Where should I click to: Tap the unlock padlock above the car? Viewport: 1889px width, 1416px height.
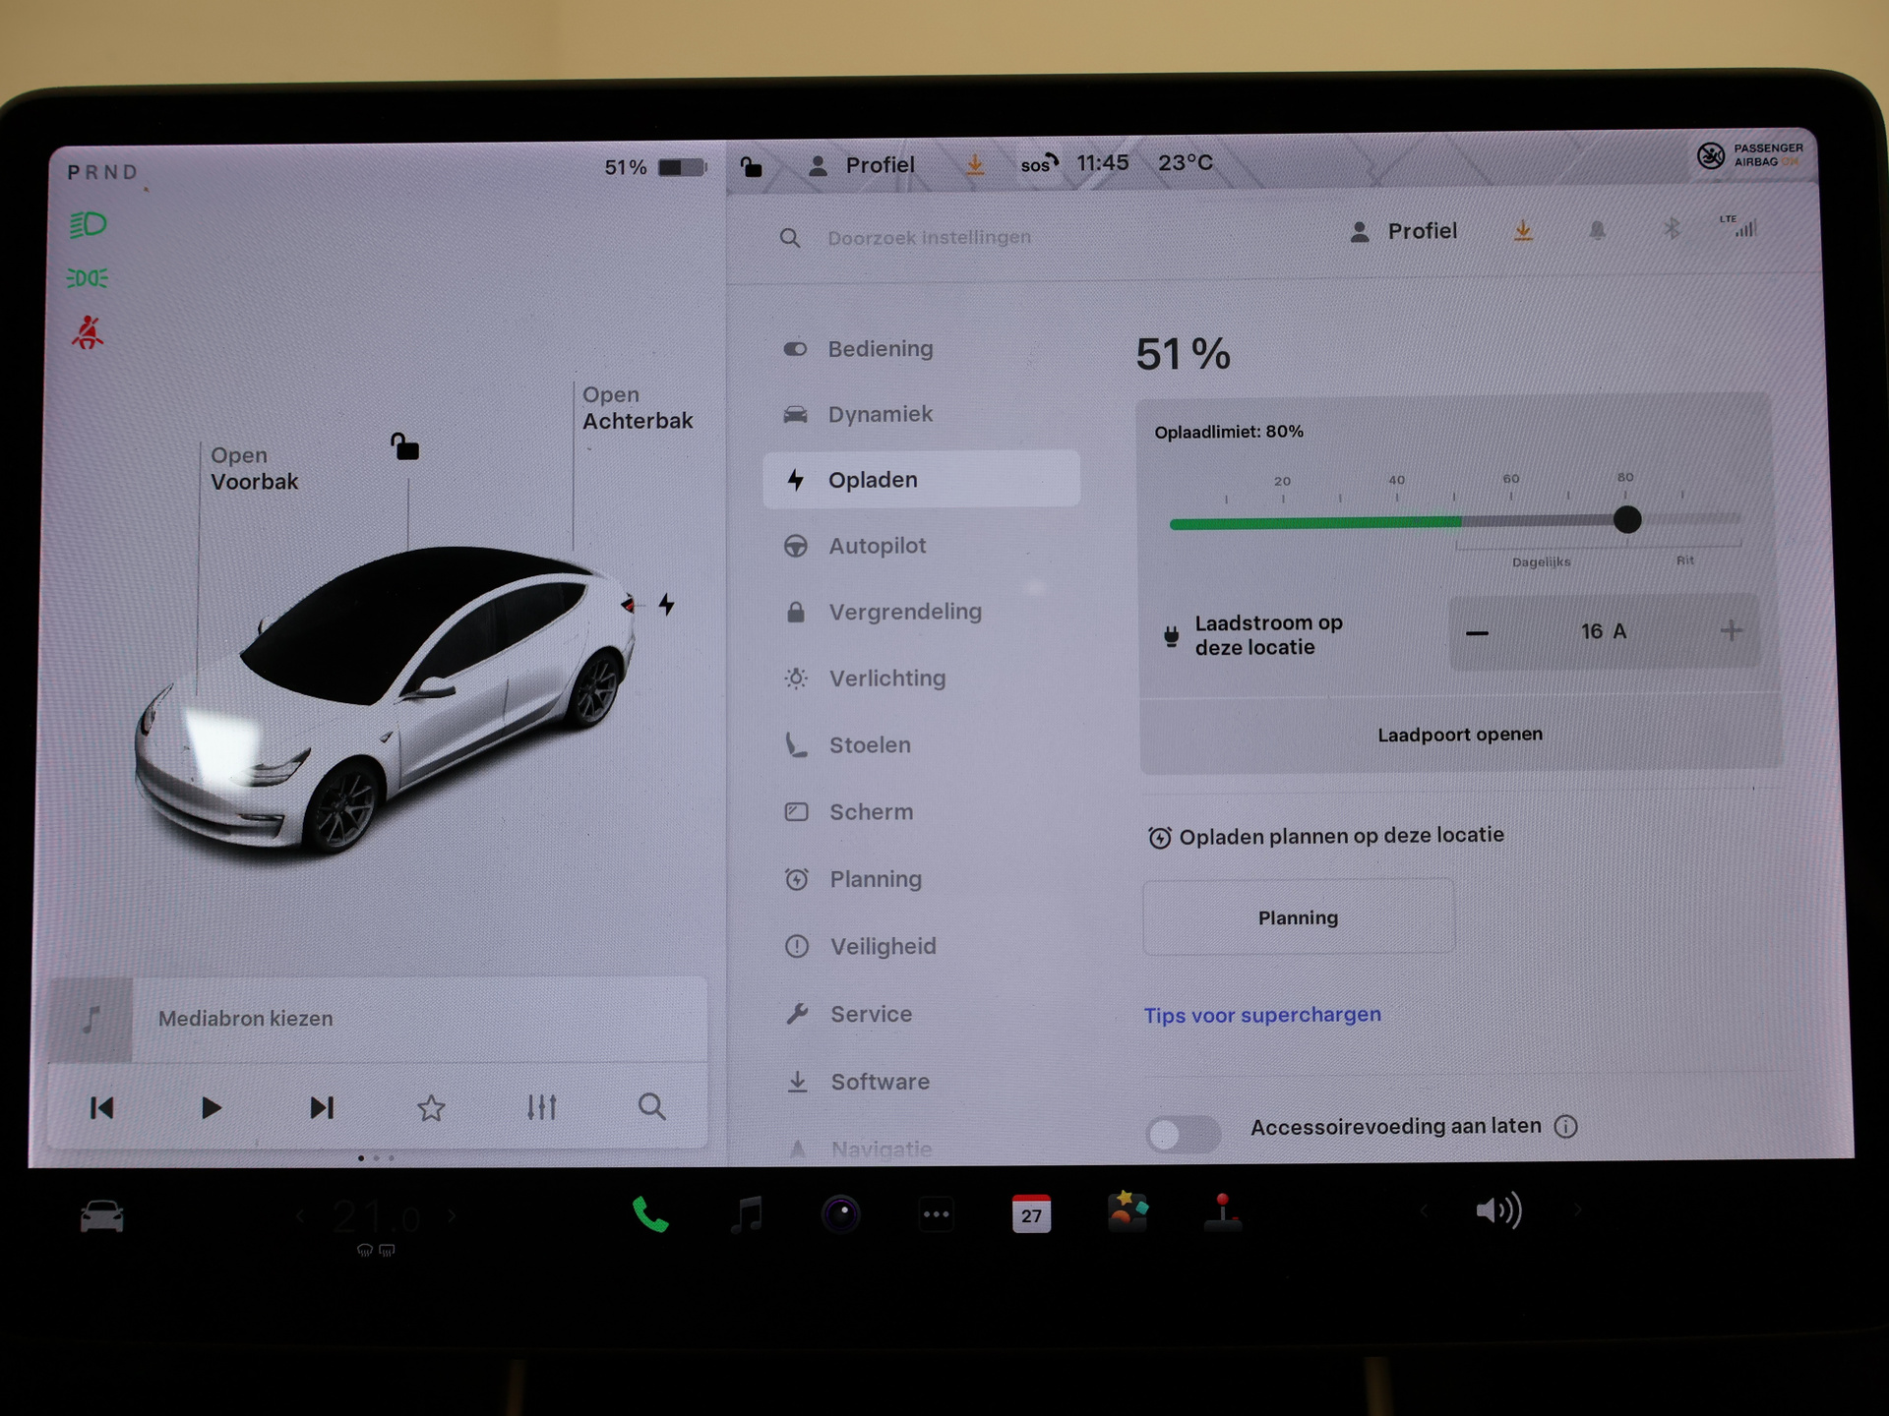tap(404, 446)
